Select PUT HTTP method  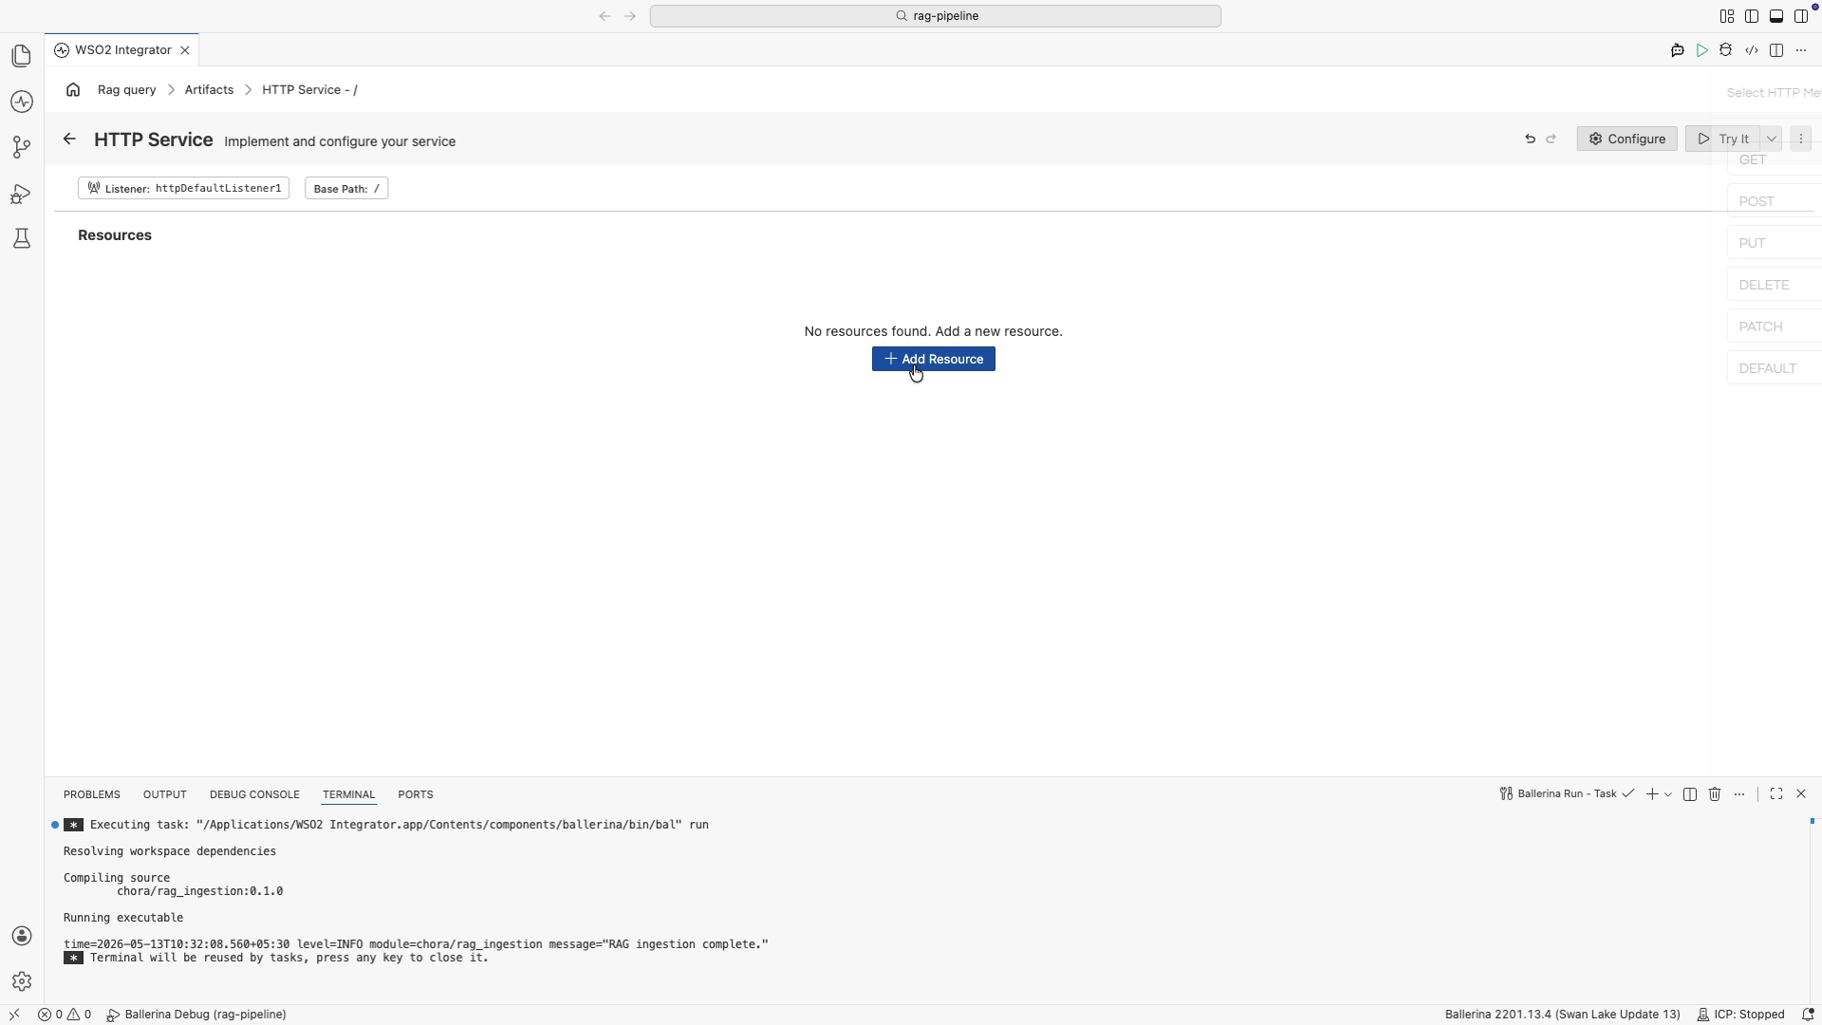click(1775, 244)
